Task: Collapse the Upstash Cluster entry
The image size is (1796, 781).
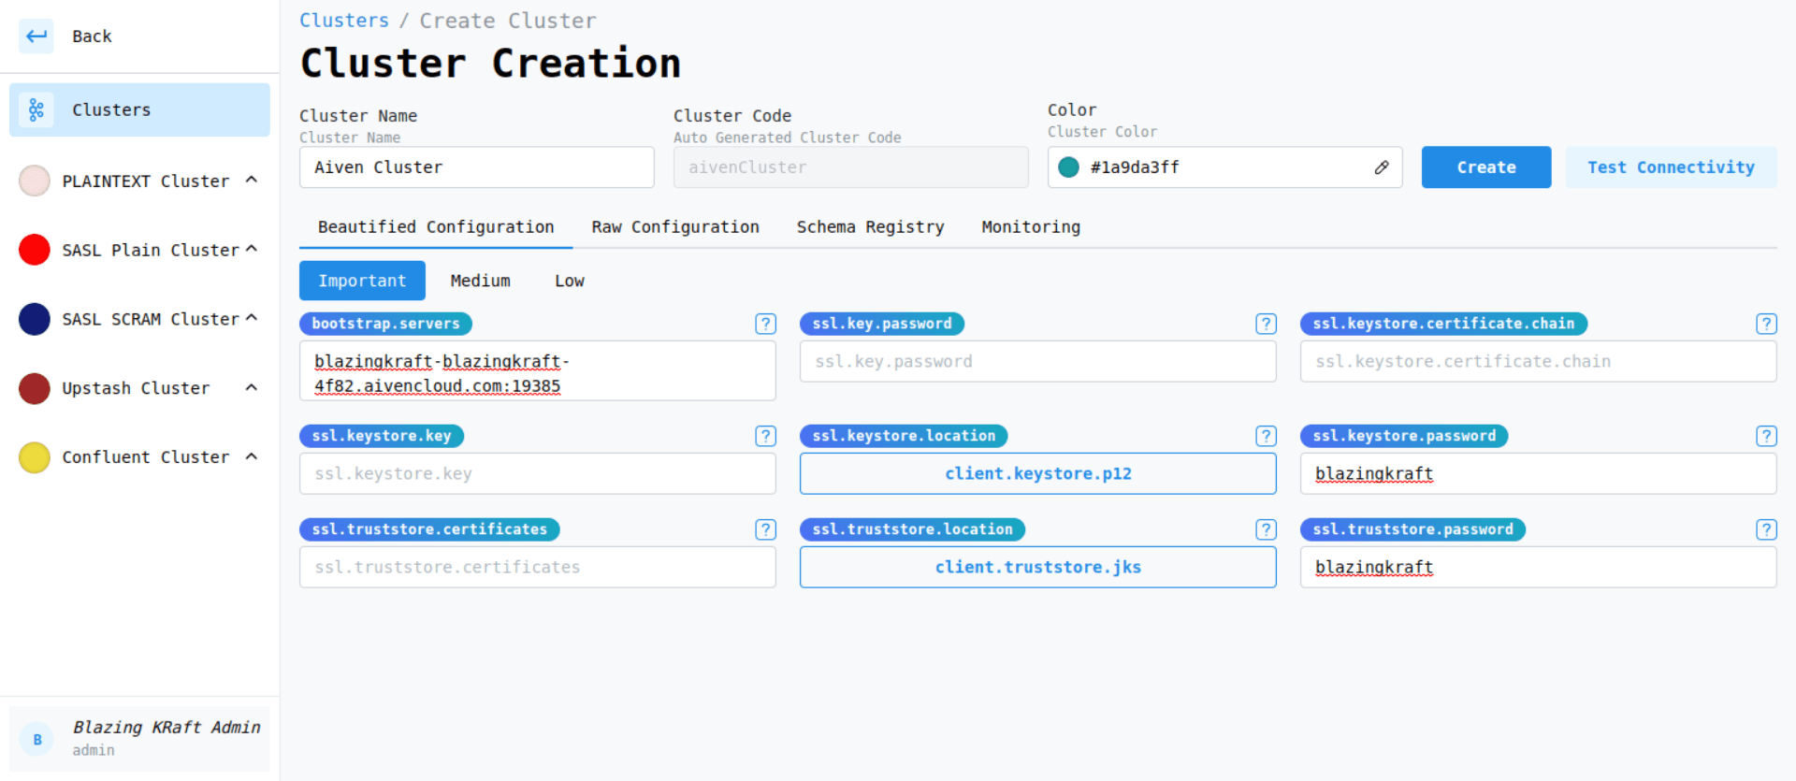Action: click(x=252, y=387)
